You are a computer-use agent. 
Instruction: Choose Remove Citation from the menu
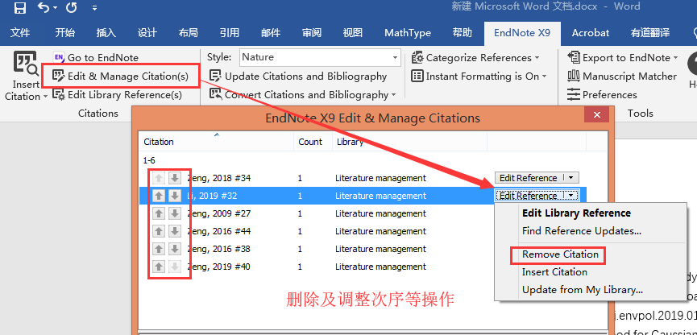click(x=560, y=254)
